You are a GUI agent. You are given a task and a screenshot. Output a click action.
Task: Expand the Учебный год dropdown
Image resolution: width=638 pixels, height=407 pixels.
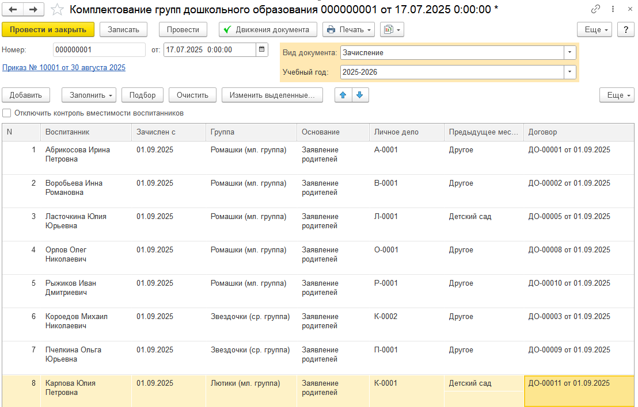[569, 72]
